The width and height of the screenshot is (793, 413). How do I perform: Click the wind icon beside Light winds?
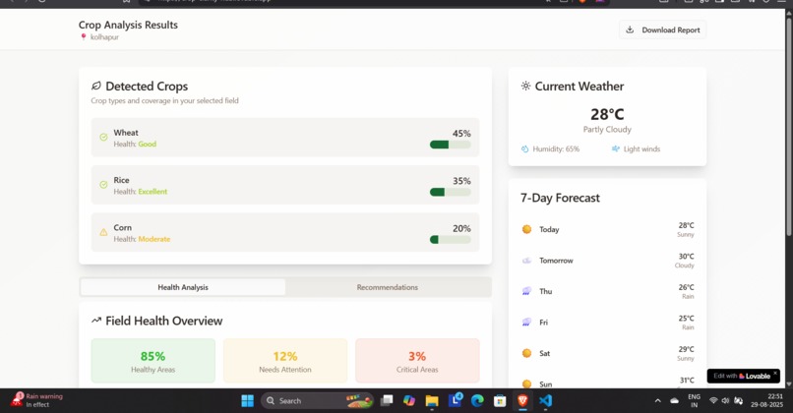coord(616,149)
